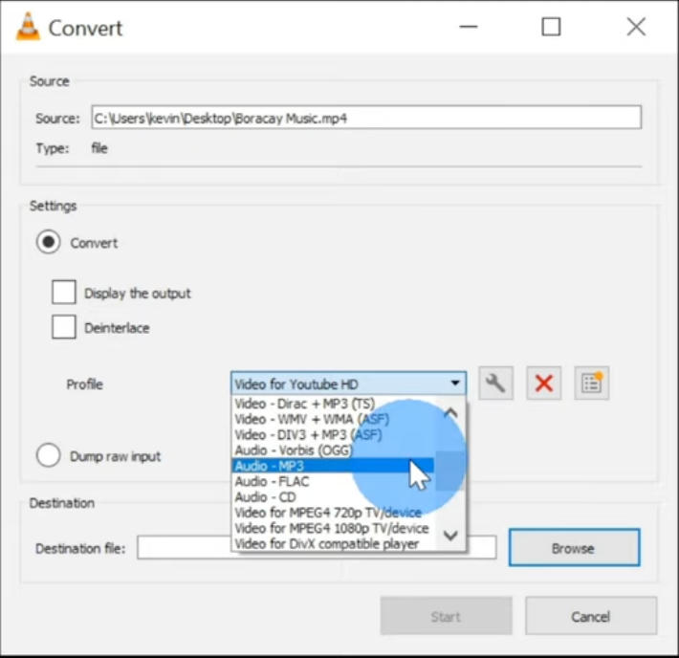Select Video - Dirac + MP3 (TS) profile
Viewport: 679px width, 658px height.
tap(334, 404)
